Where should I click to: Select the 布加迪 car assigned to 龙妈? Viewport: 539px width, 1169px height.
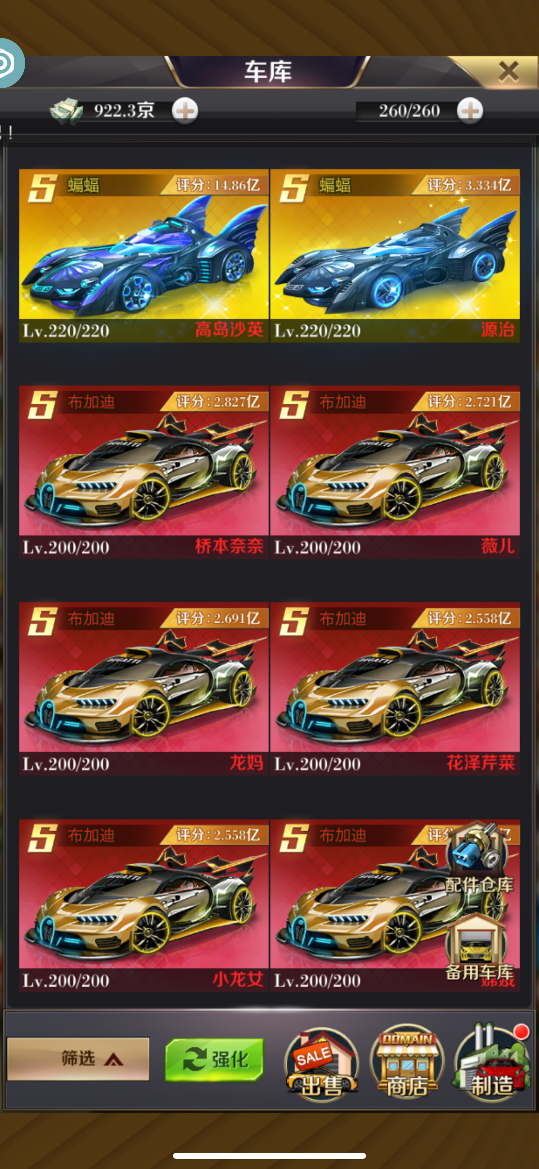[x=144, y=689]
